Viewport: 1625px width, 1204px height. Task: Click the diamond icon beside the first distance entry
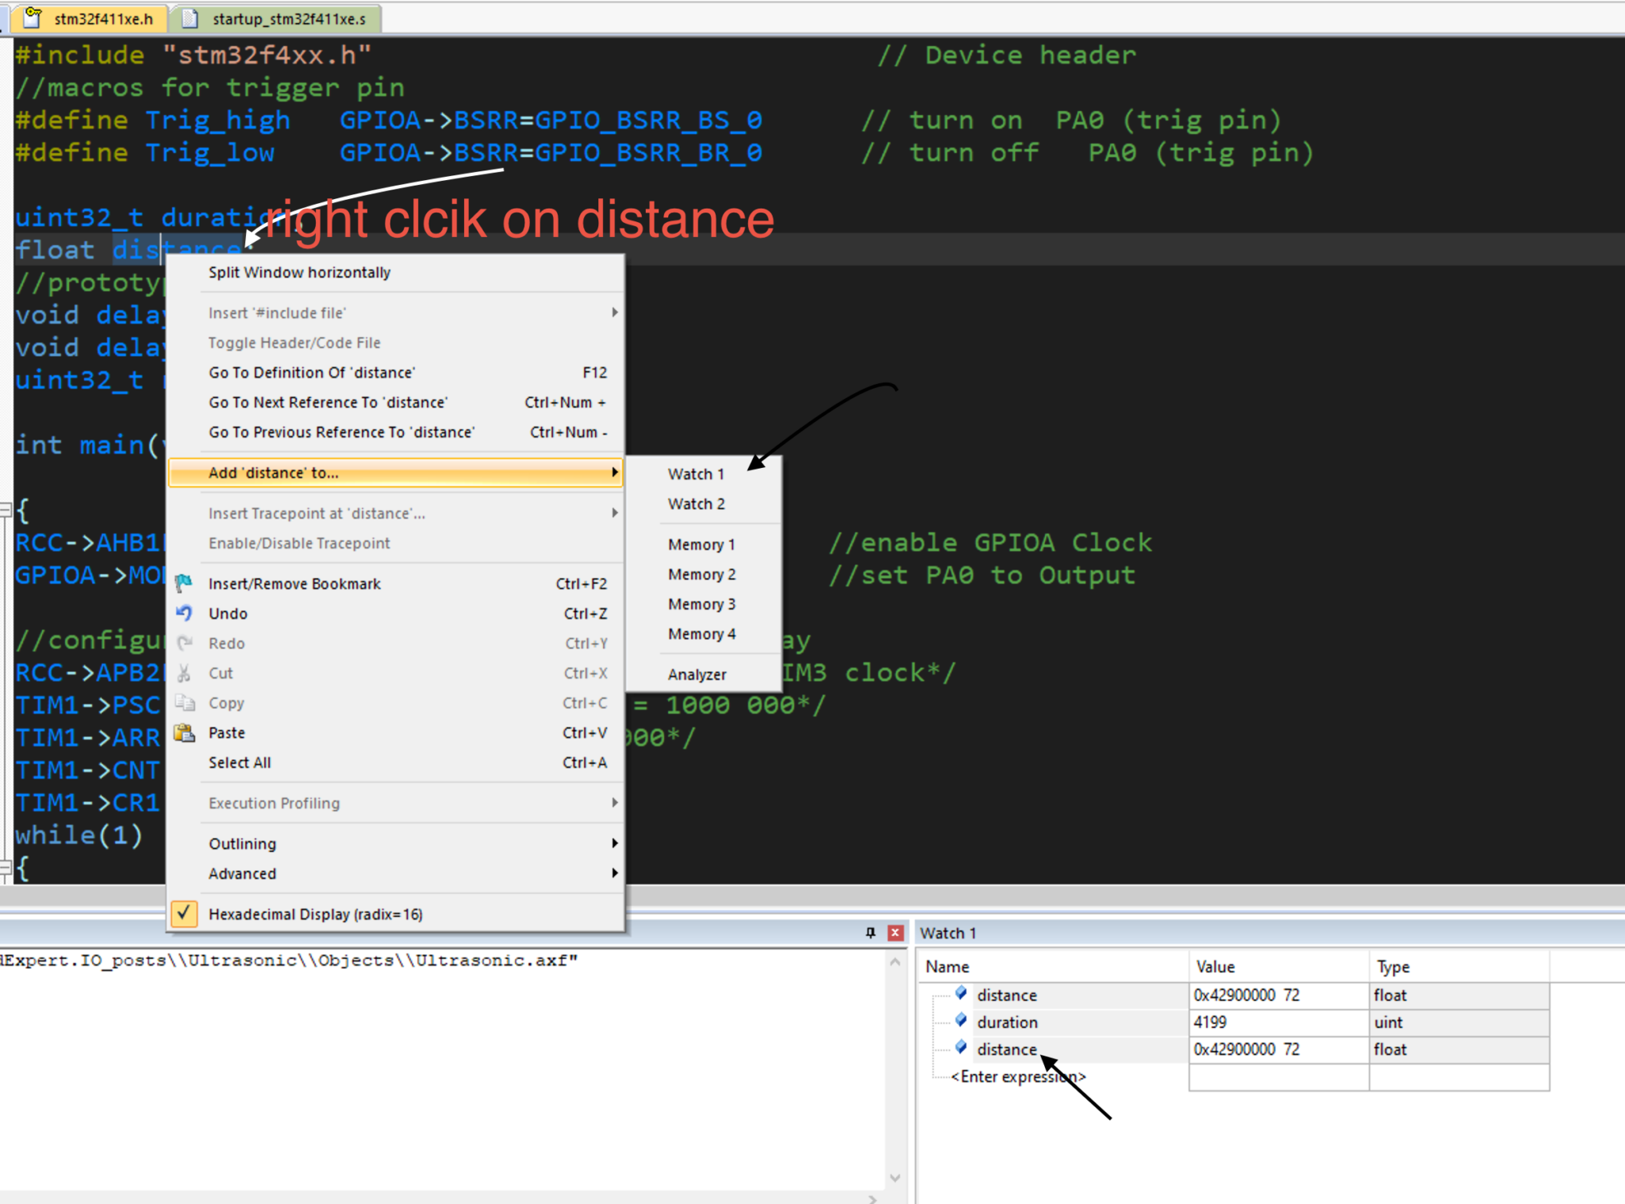coord(962,995)
